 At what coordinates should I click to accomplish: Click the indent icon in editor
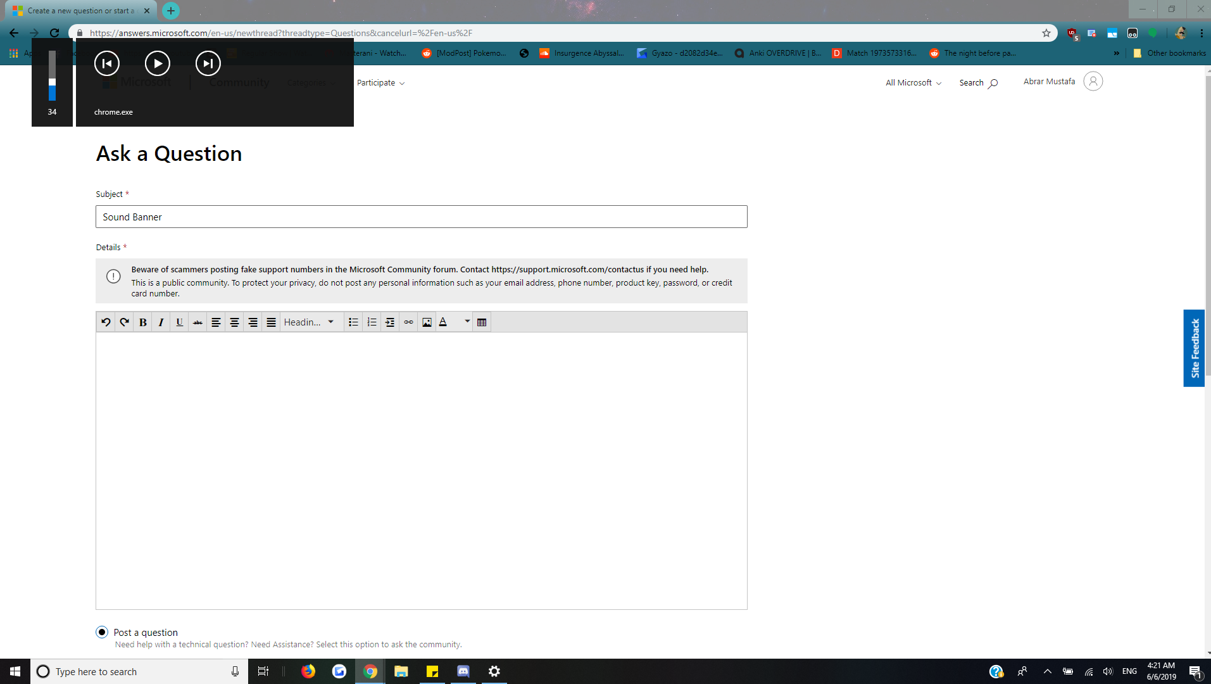click(x=390, y=322)
